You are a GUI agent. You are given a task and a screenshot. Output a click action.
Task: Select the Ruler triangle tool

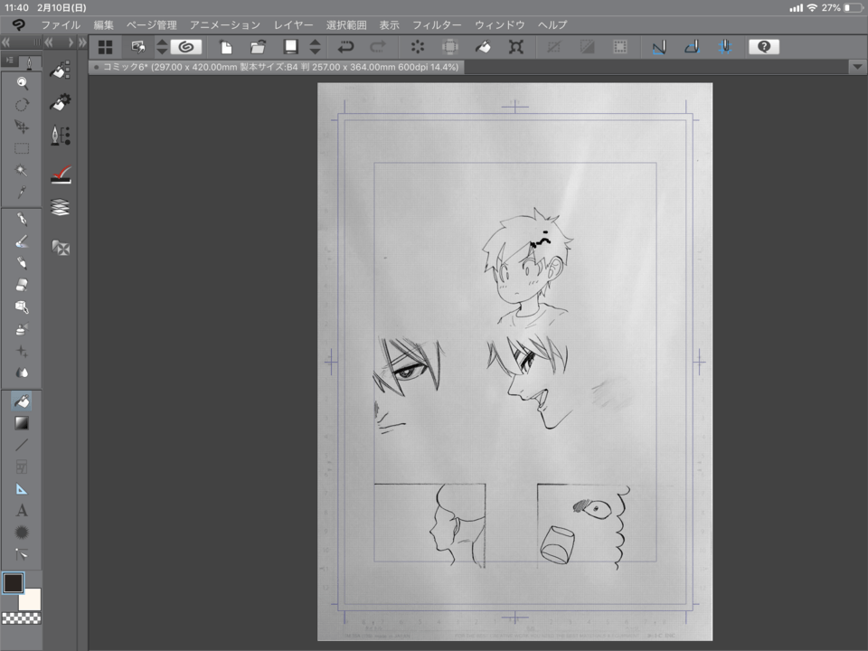tap(22, 488)
